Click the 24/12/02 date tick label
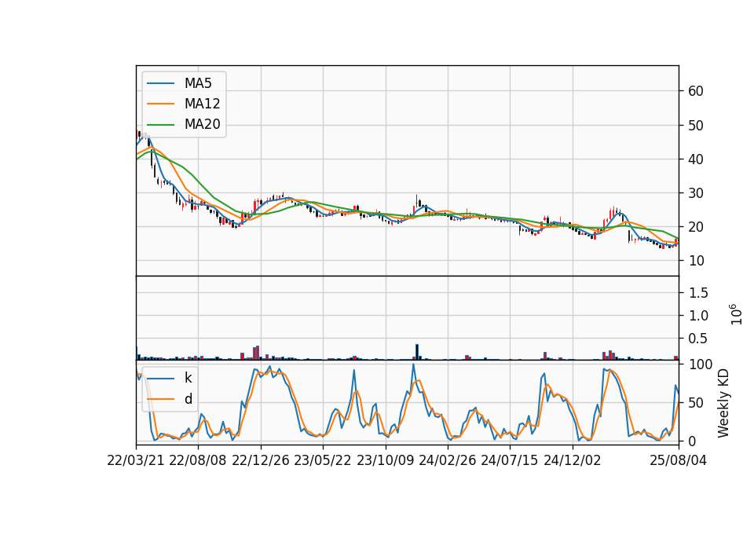The image size is (754, 542). (x=573, y=460)
